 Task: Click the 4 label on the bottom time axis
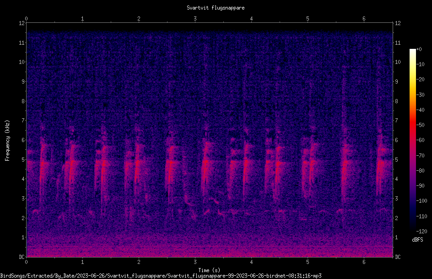(251, 262)
